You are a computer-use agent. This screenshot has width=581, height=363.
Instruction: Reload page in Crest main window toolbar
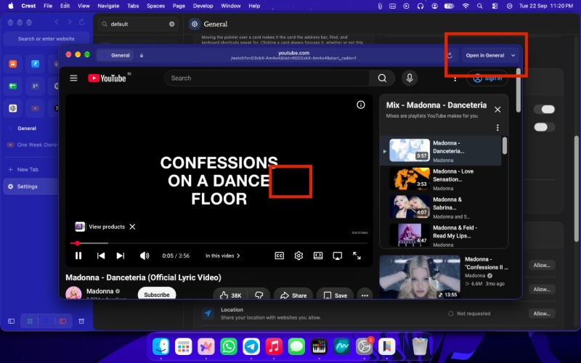tap(82, 23)
